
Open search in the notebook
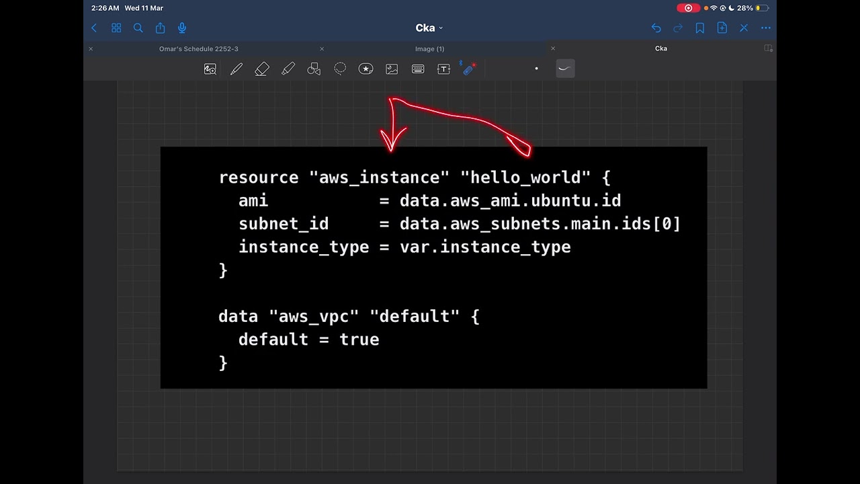point(138,28)
